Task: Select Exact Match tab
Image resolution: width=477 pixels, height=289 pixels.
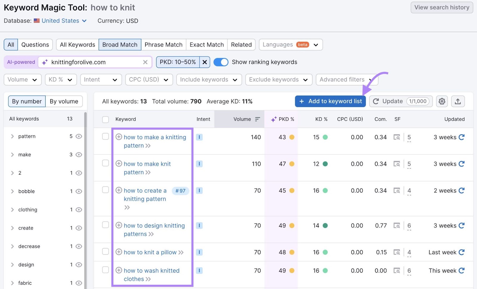Action: pyautogui.click(x=207, y=45)
